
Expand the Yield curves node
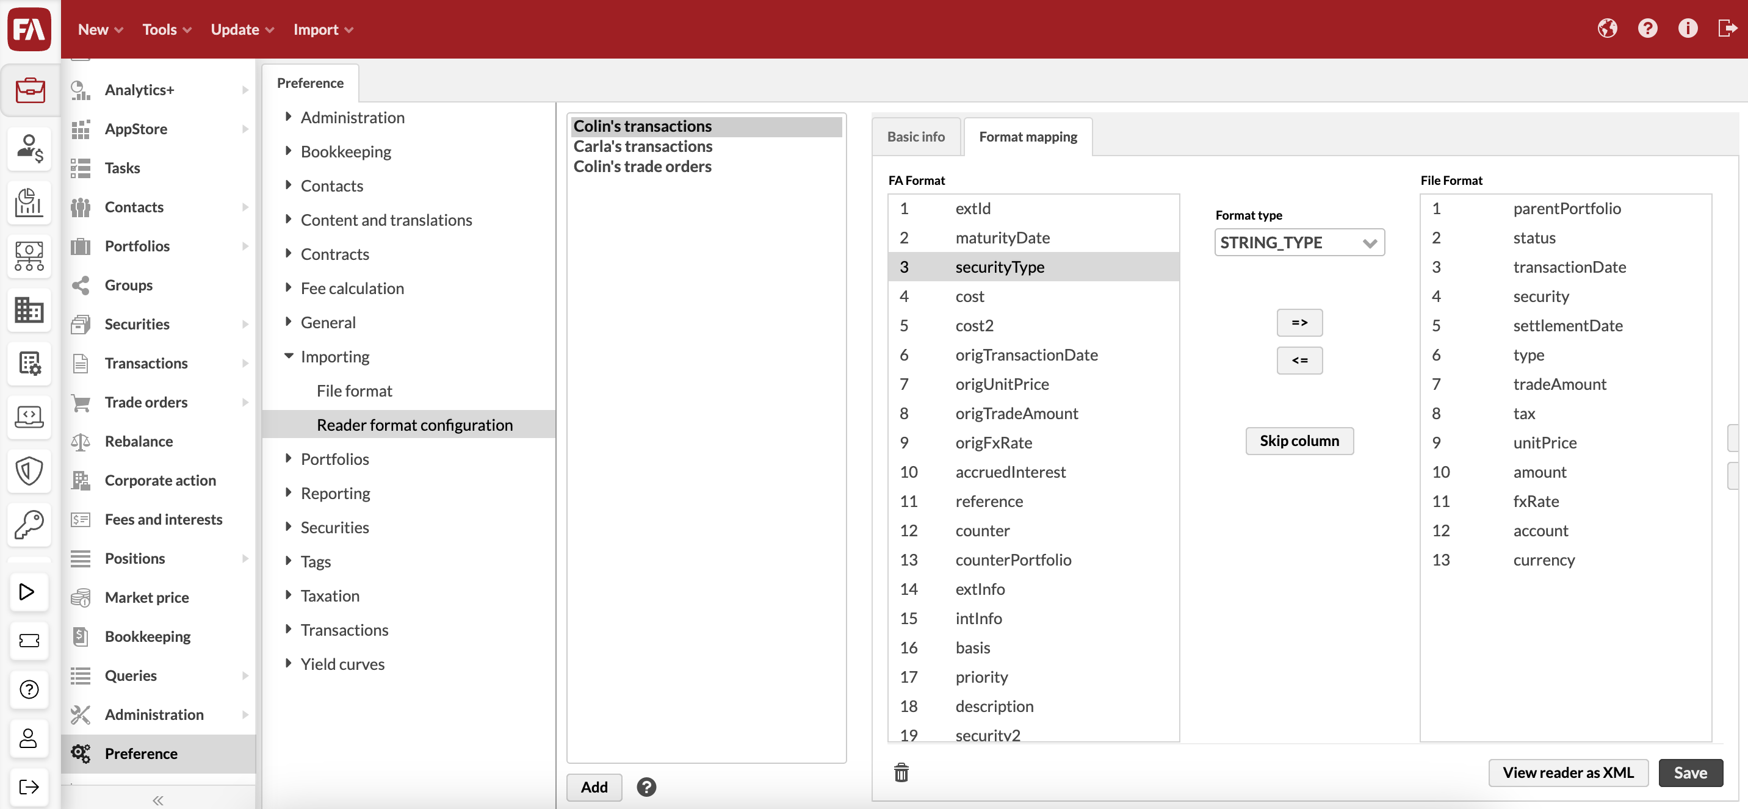[x=289, y=663]
